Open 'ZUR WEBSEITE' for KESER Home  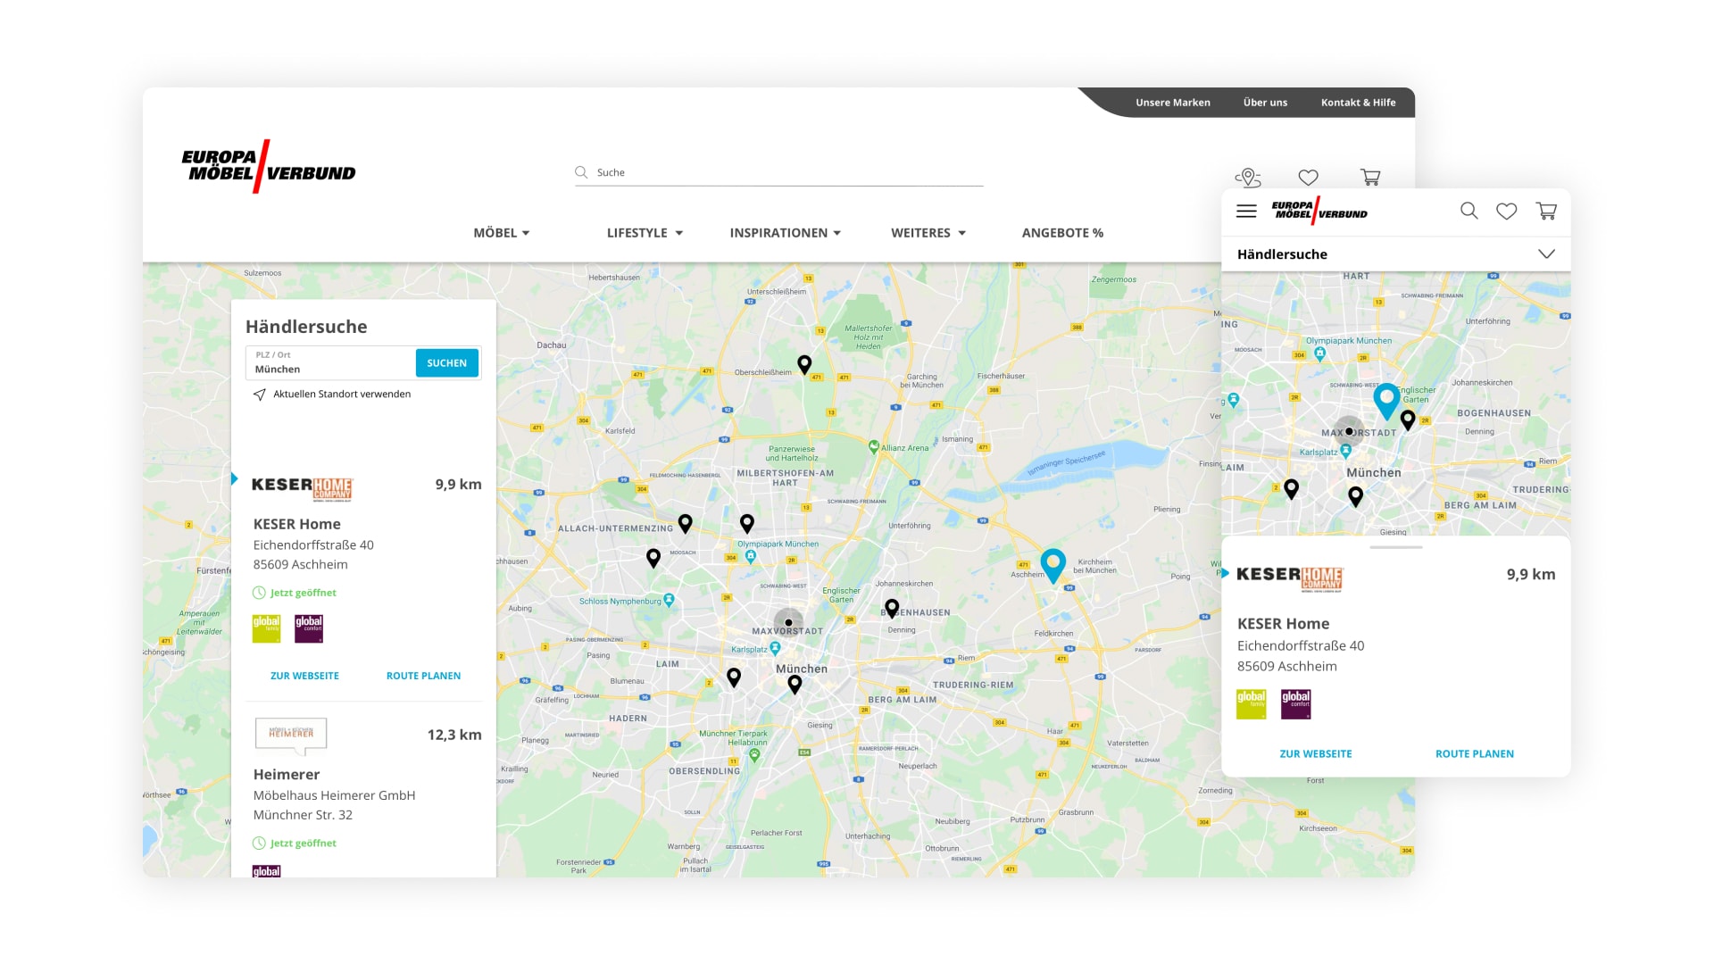(304, 676)
